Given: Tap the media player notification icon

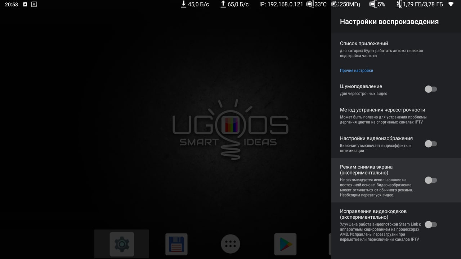Looking at the screenshot, I should (34, 4).
